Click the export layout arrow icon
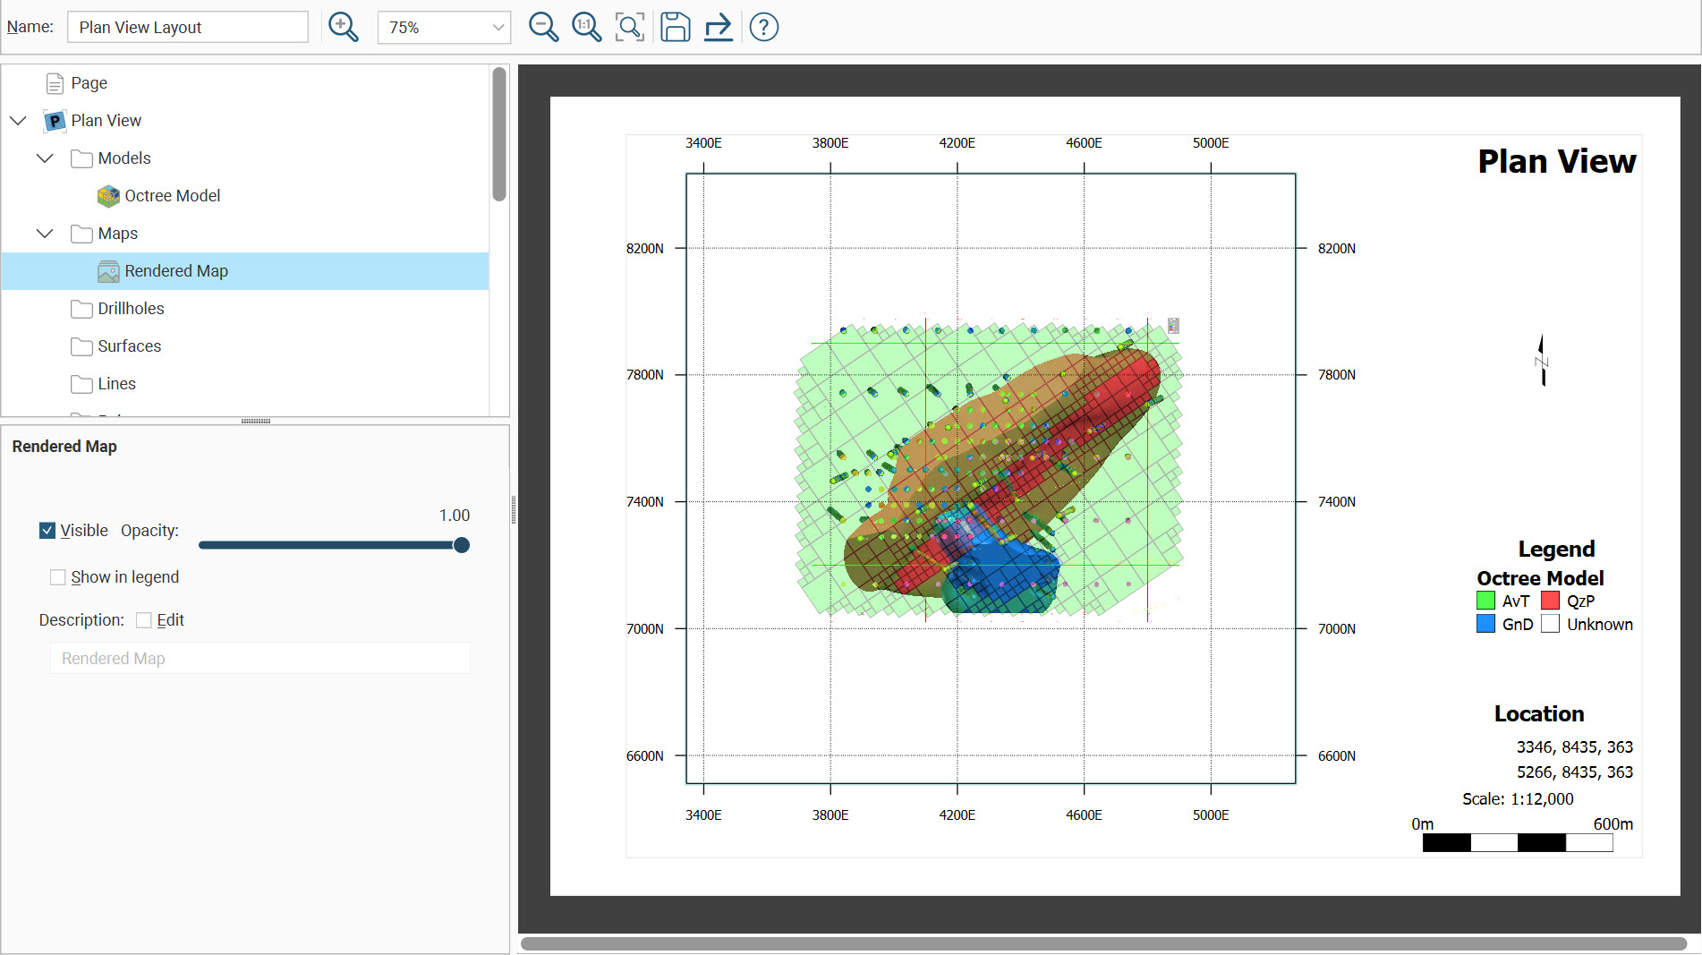The image size is (1702, 955). coord(718,27)
